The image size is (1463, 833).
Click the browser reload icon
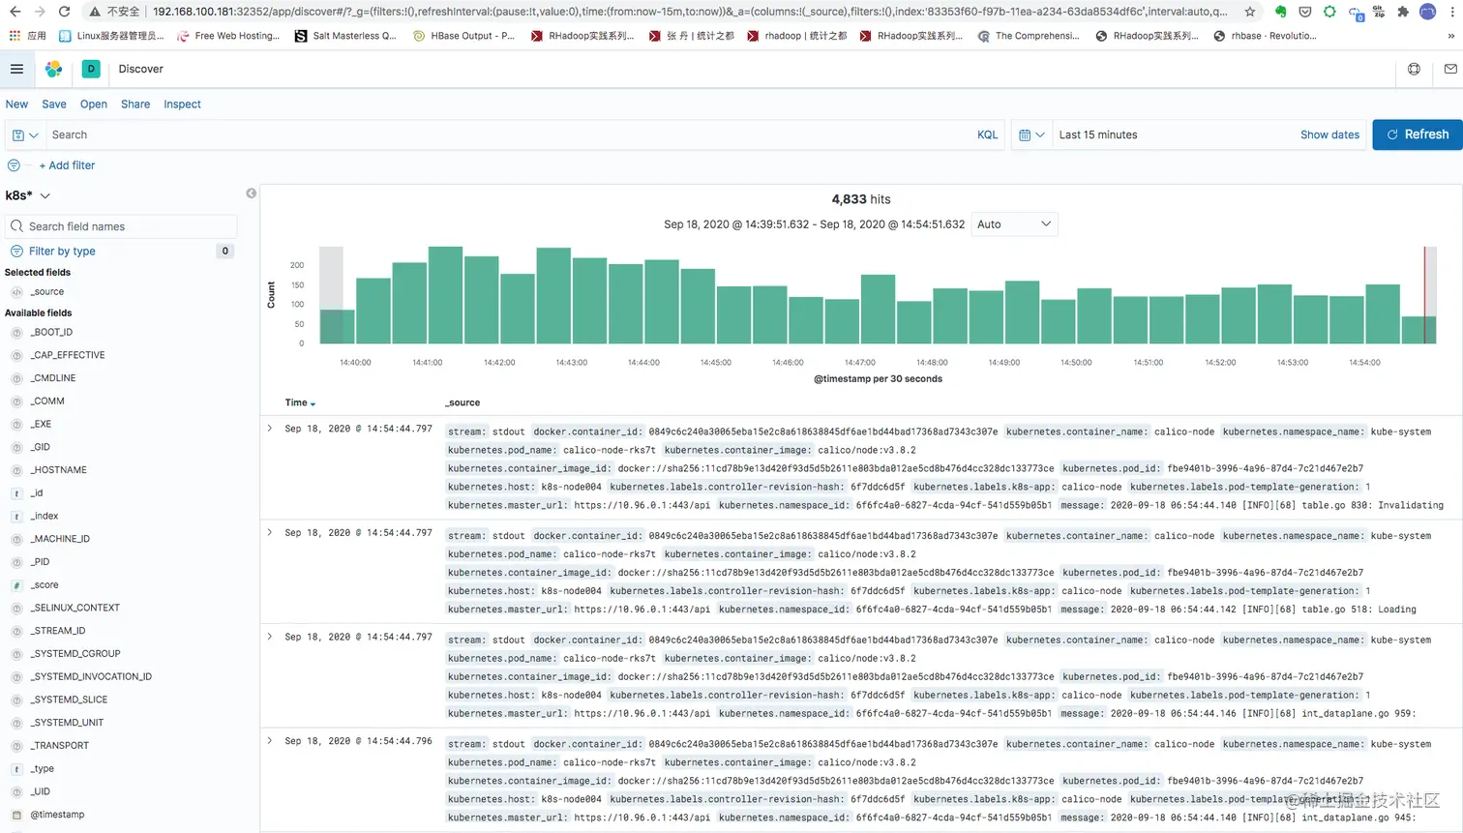tap(64, 12)
